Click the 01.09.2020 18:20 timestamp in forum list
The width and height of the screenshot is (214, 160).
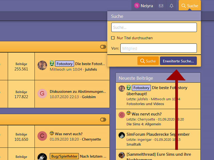pos(64,139)
